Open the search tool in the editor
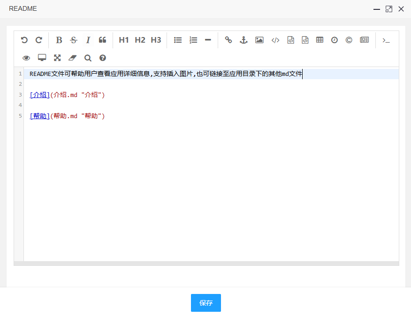This screenshot has width=411, height=316. 88,58
